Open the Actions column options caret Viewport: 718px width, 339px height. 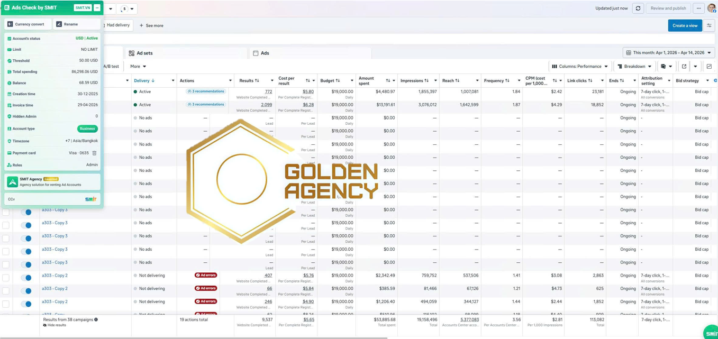[x=230, y=81]
